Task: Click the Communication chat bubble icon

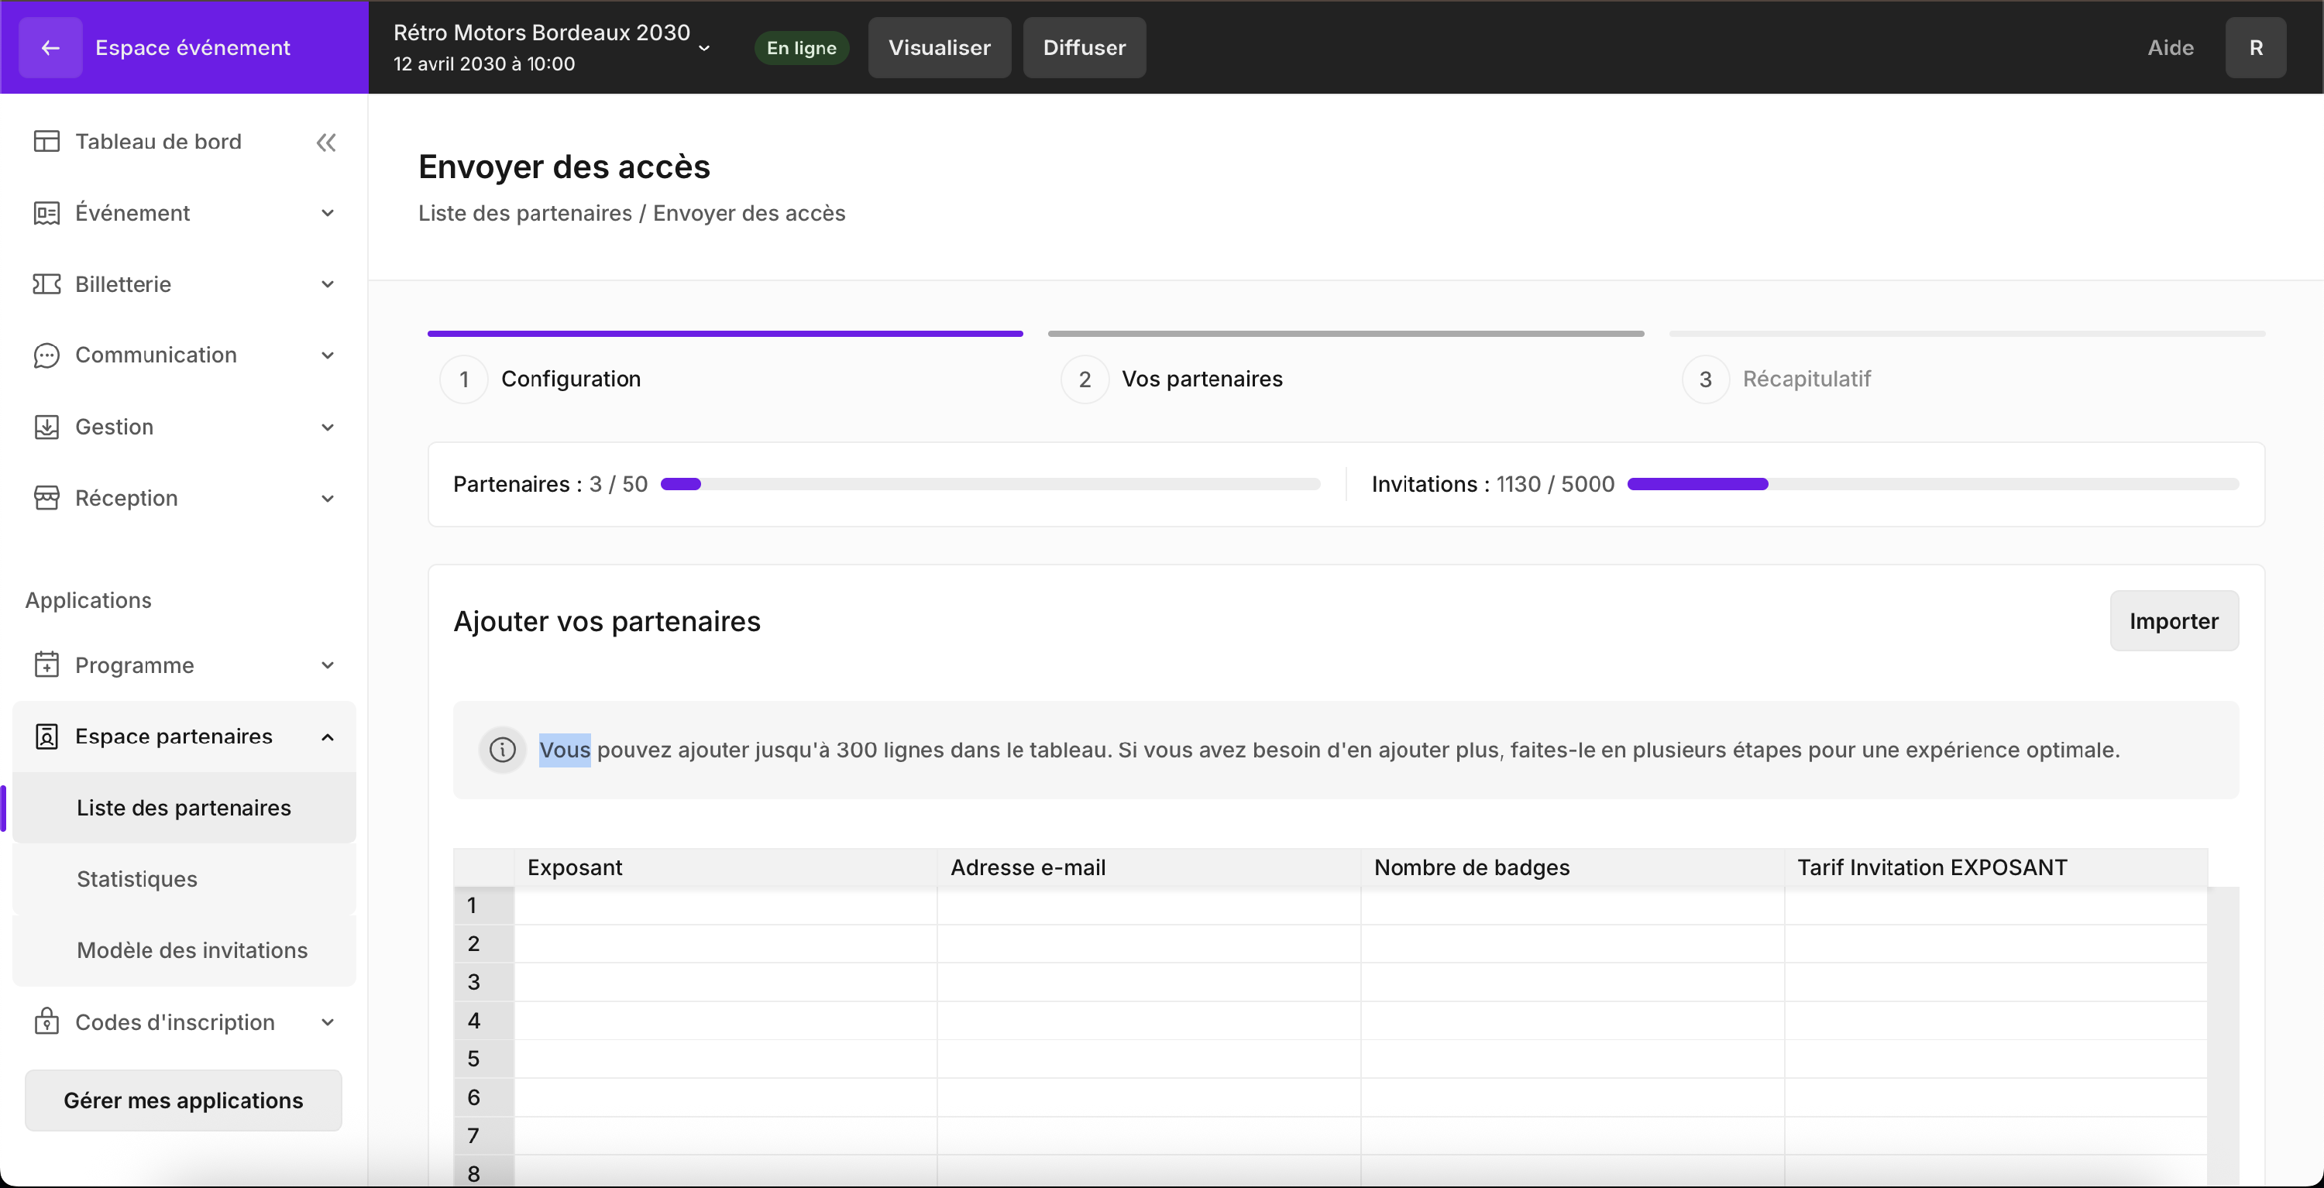Action: click(x=46, y=355)
